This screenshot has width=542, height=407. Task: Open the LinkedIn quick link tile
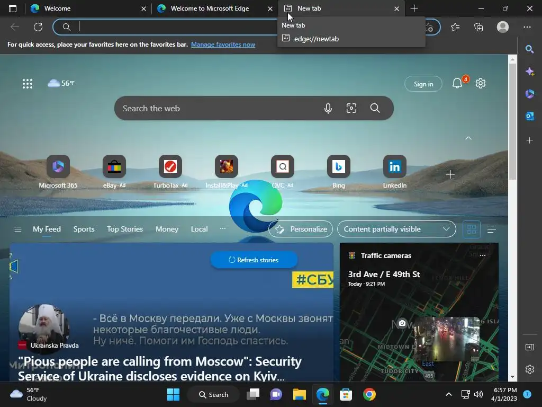pos(395,172)
